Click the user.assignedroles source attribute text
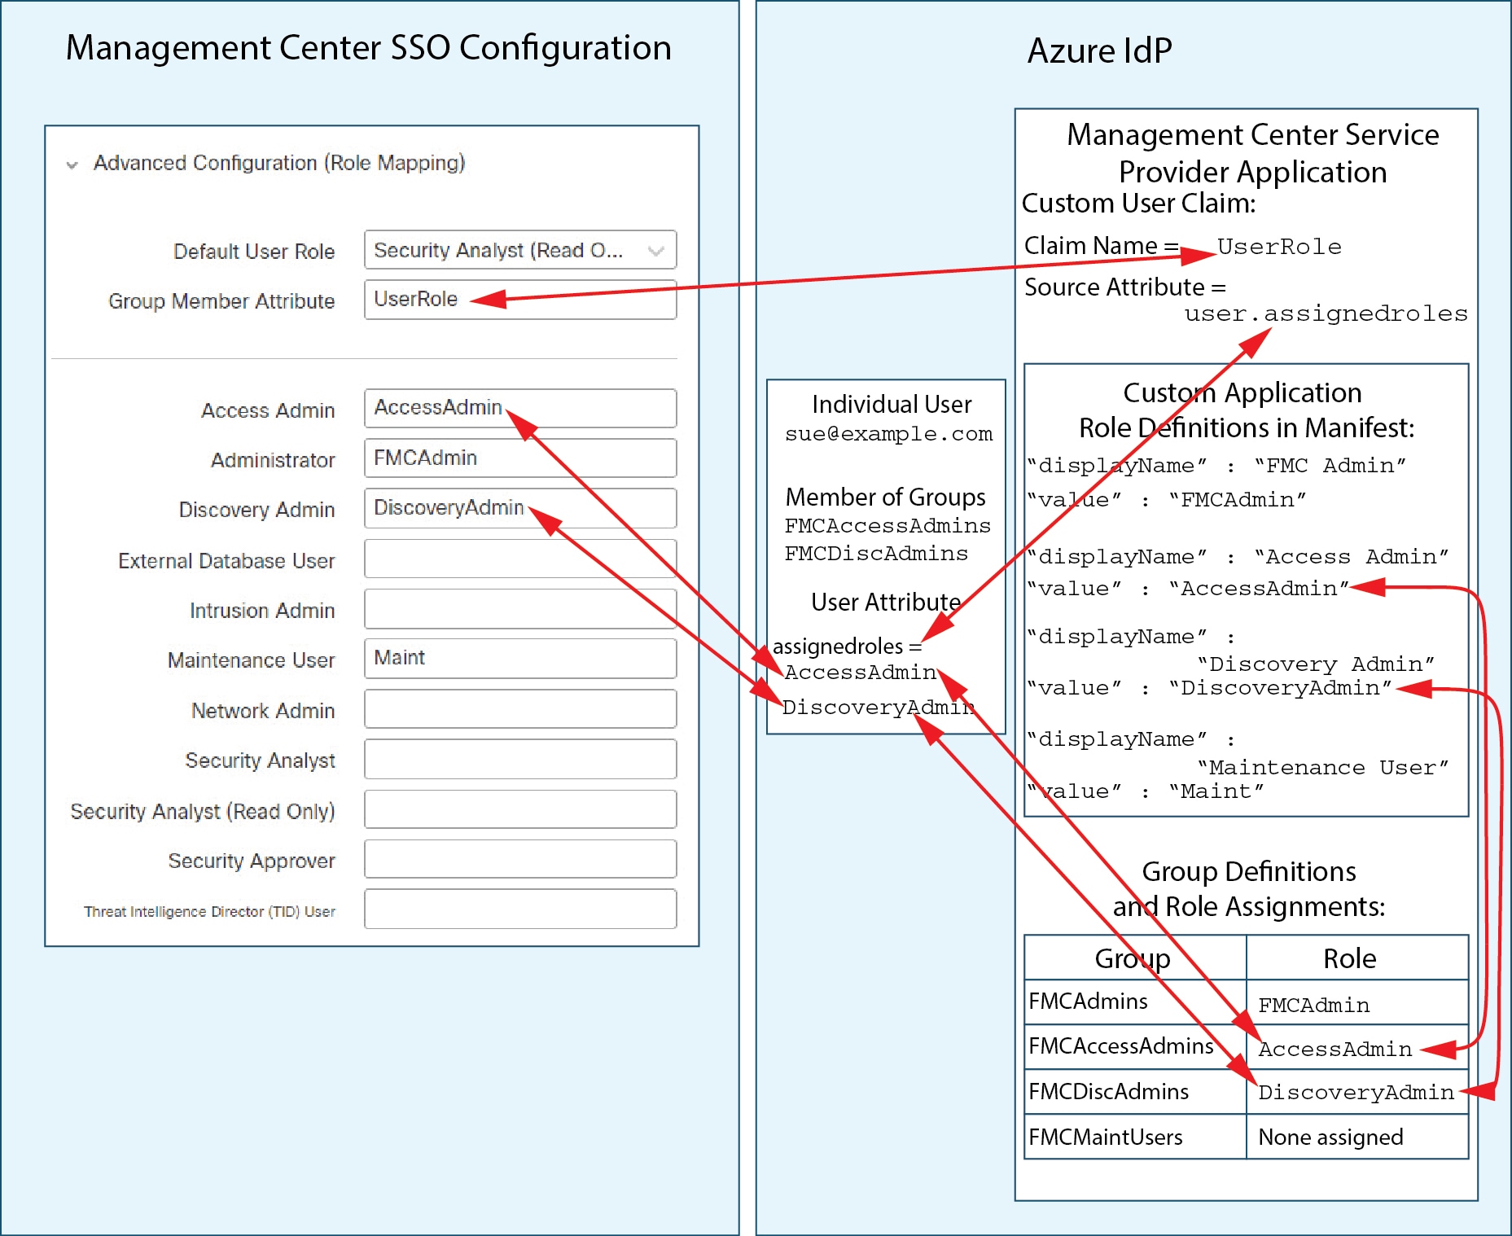The width and height of the screenshot is (1512, 1236). coord(1326,313)
